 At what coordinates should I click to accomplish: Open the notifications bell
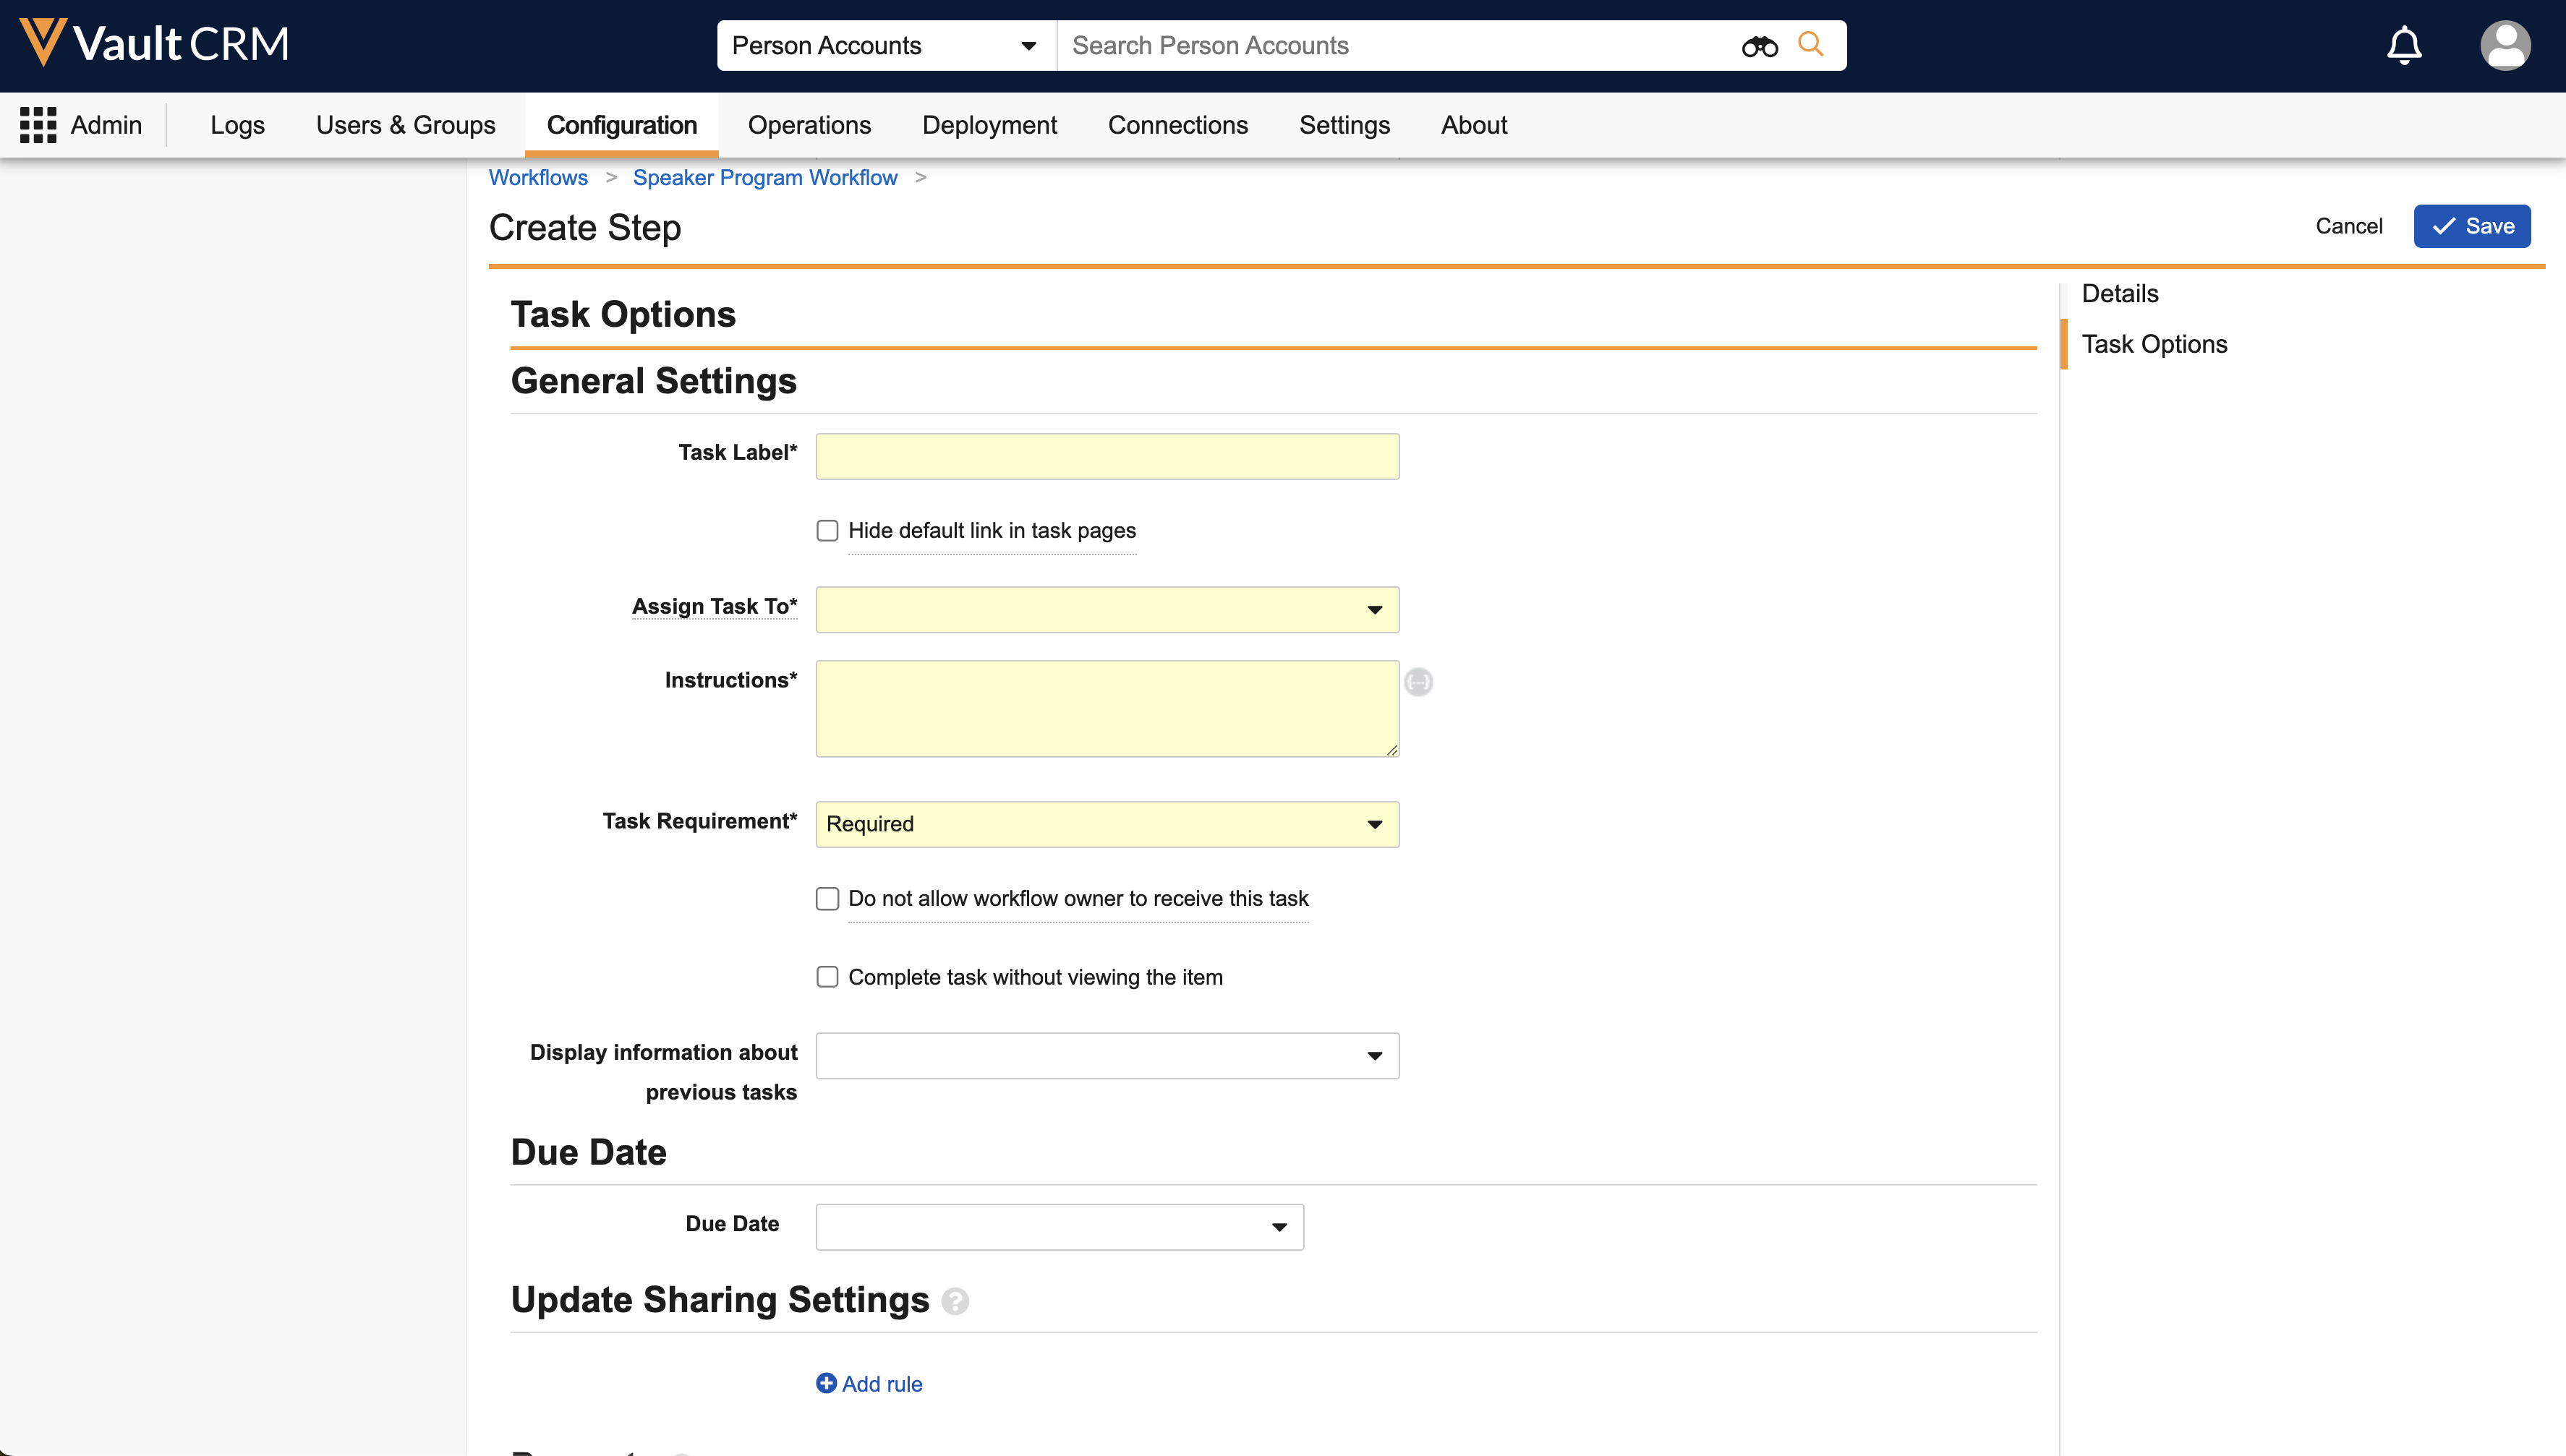click(2404, 45)
